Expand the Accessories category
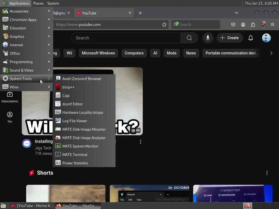The image size is (279, 209). [x=26, y=11]
